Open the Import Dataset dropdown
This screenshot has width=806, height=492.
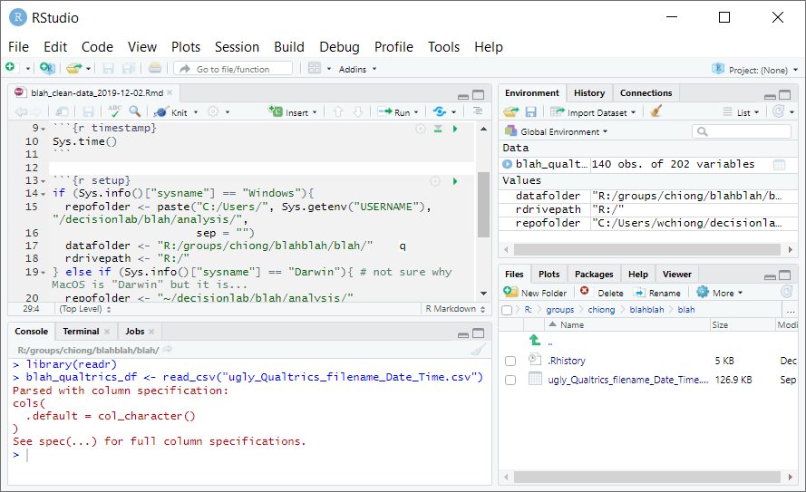point(593,112)
